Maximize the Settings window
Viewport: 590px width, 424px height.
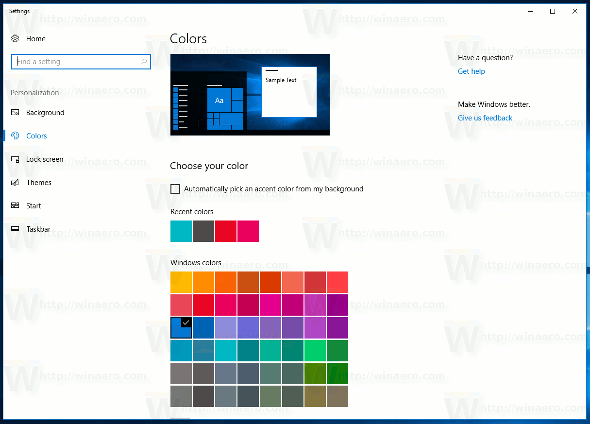[x=553, y=11]
